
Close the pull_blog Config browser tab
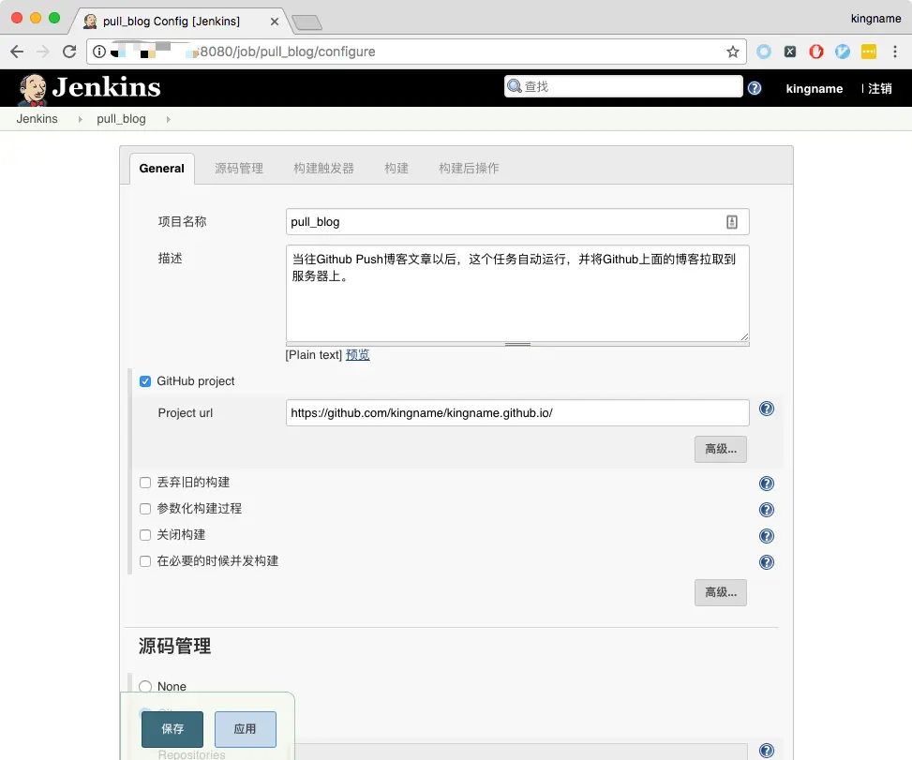(x=275, y=22)
